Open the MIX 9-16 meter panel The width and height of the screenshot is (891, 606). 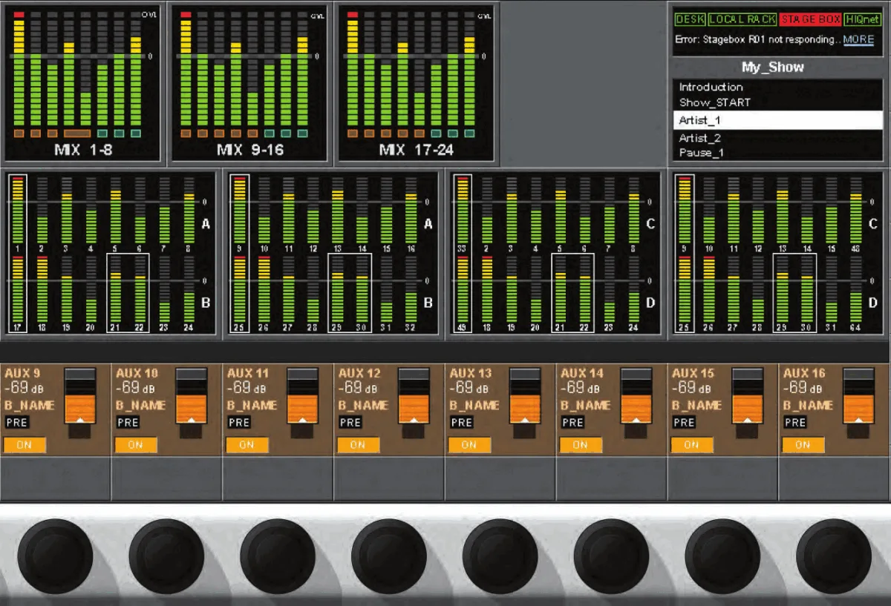(x=249, y=82)
